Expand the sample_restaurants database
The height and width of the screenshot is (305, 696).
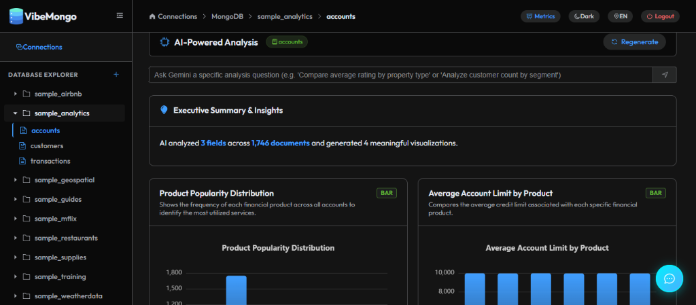pos(16,238)
